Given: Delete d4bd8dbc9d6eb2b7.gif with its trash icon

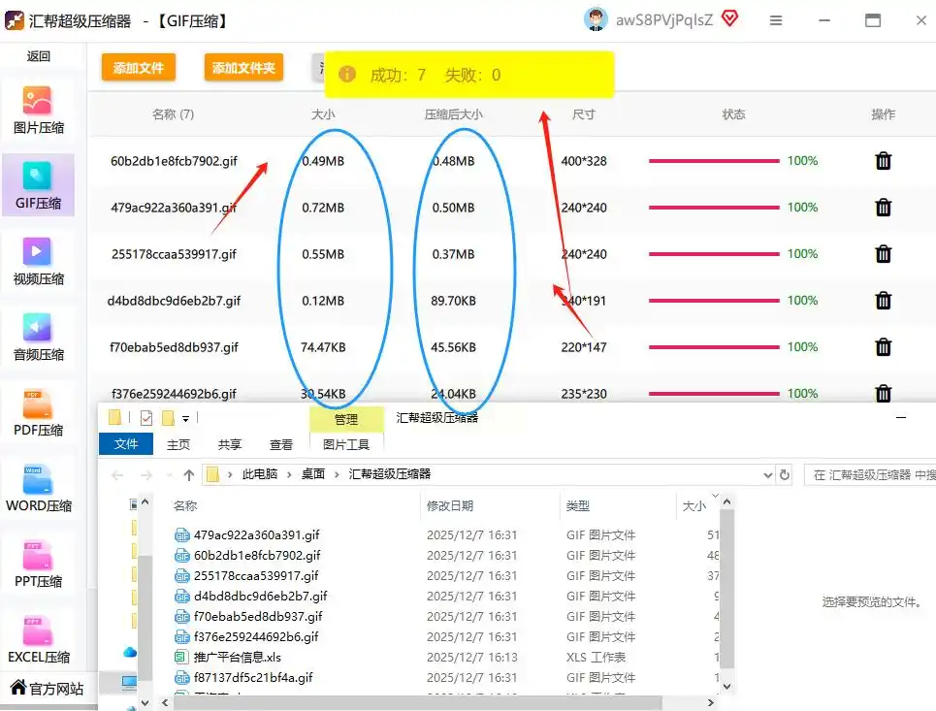Looking at the screenshot, I should pyautogui.click(x=883, y=301).
